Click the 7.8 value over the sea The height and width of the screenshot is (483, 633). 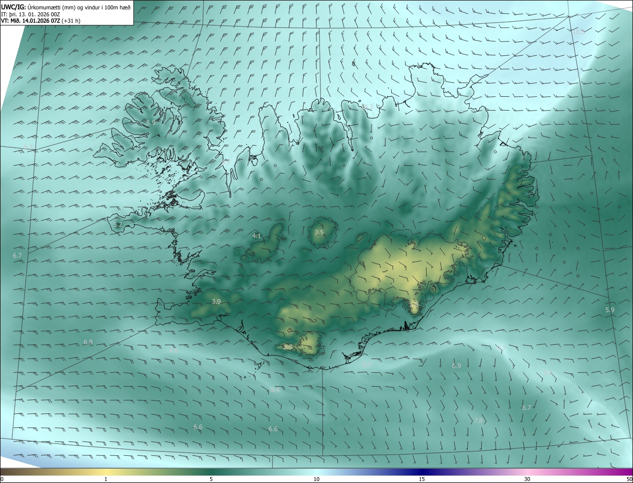[x=478, y=421]
